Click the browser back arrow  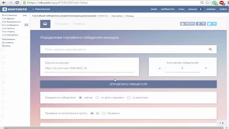pos(4,3)
